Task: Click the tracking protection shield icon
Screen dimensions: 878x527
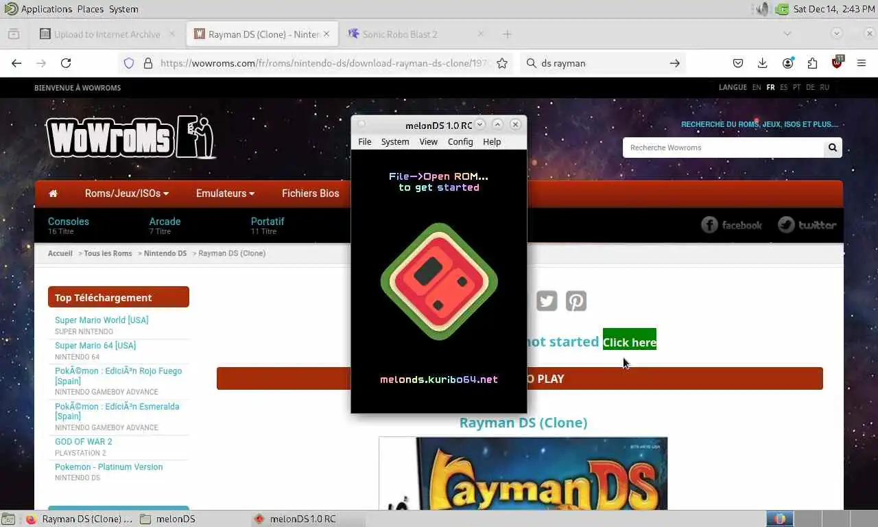Action: (x=129, y=63)
